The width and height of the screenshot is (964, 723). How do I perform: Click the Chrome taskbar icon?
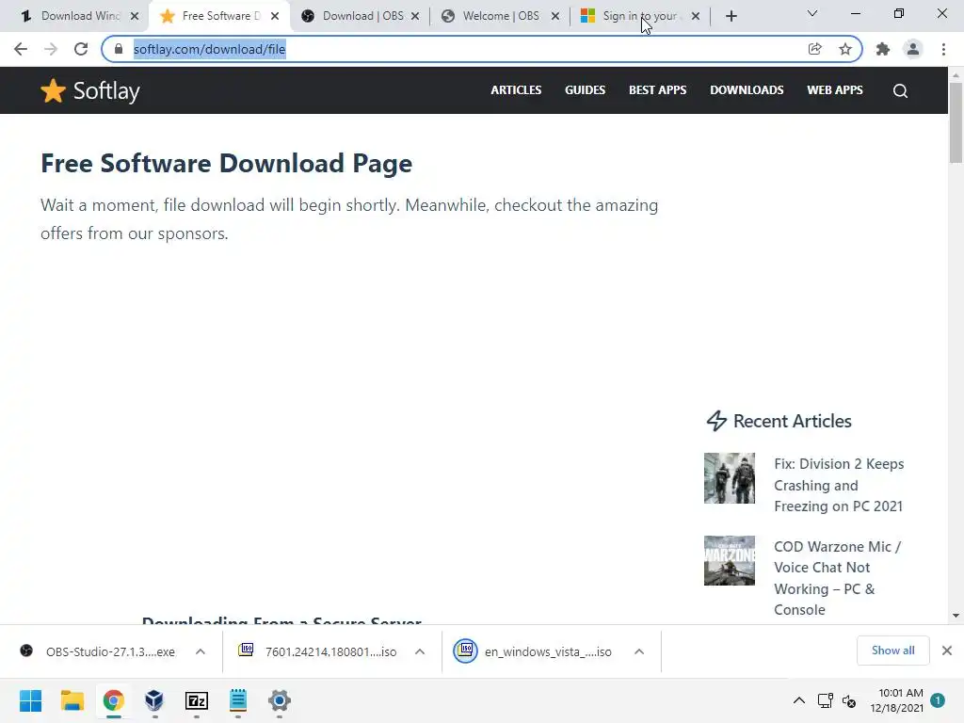[113, 700]
